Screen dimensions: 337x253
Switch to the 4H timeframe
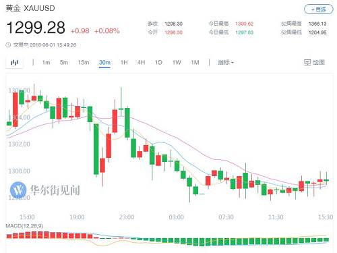tap(141, 62)
